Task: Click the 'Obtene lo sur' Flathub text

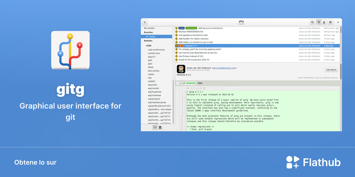Action: pyautogui.click(x=35, y=162)
